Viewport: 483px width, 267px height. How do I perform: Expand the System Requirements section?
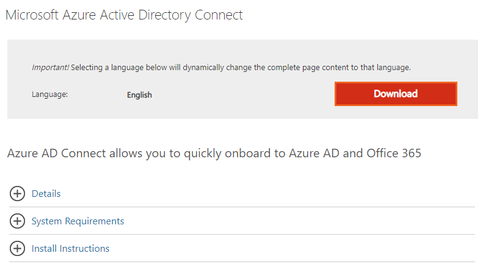[78, 221]
